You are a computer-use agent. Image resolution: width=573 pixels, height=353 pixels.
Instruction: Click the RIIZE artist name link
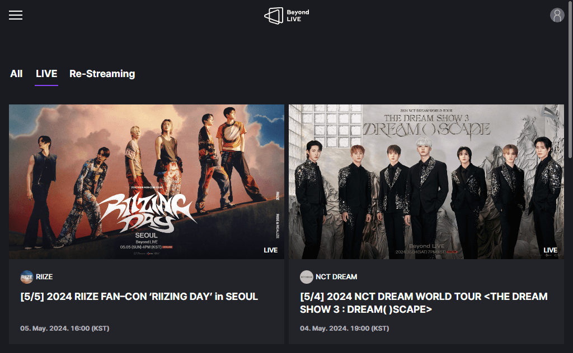tap(44, 277)
